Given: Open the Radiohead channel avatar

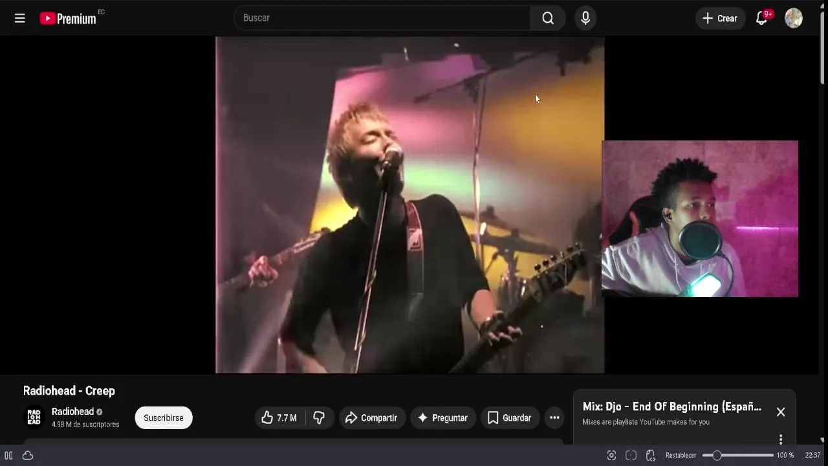Looking at the screenshot, I should tap(34, 417).
